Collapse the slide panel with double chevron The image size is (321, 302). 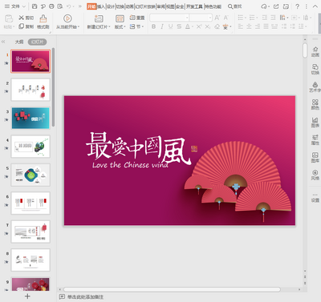point(3,42)
